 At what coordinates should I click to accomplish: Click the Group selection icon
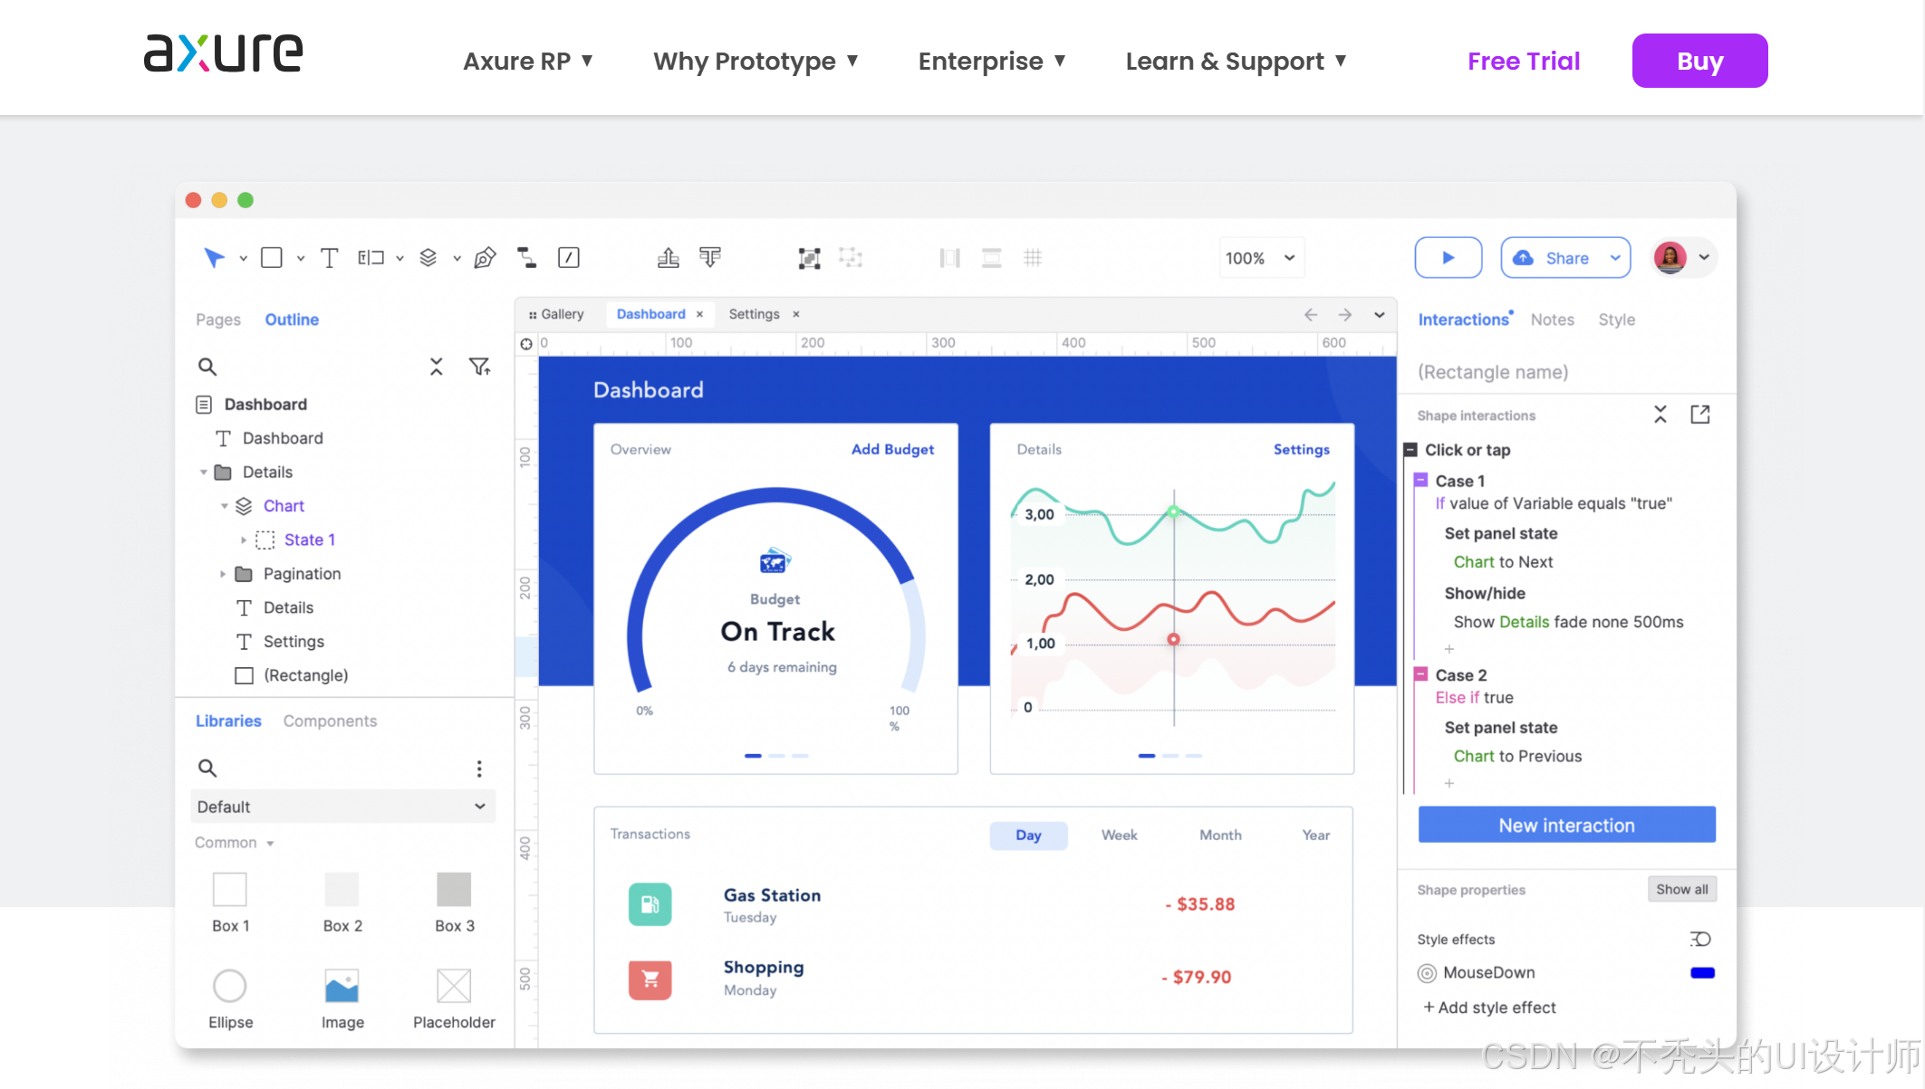point(809,258)
